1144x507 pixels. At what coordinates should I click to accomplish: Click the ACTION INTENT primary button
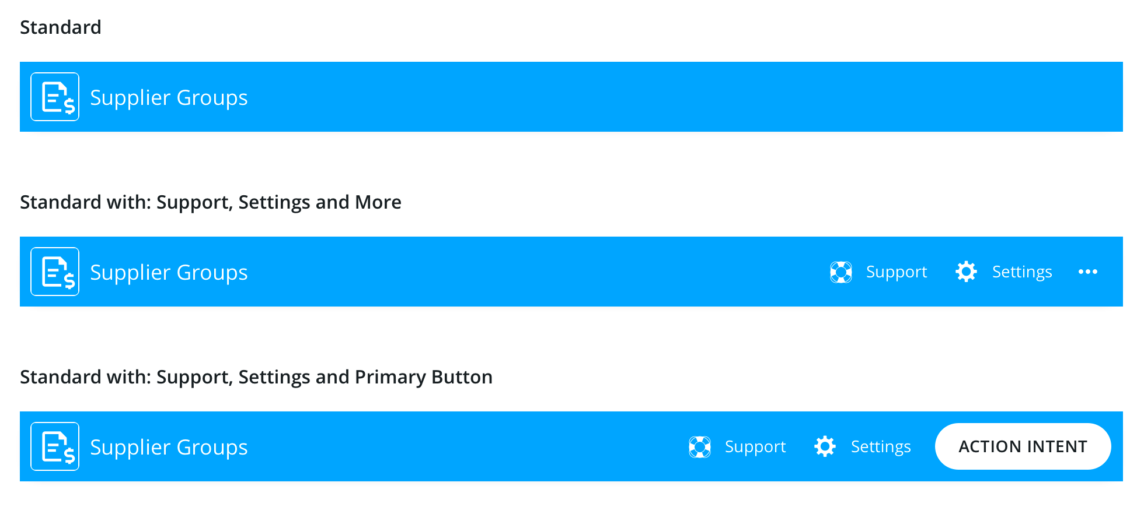[x=1022, y=446]
